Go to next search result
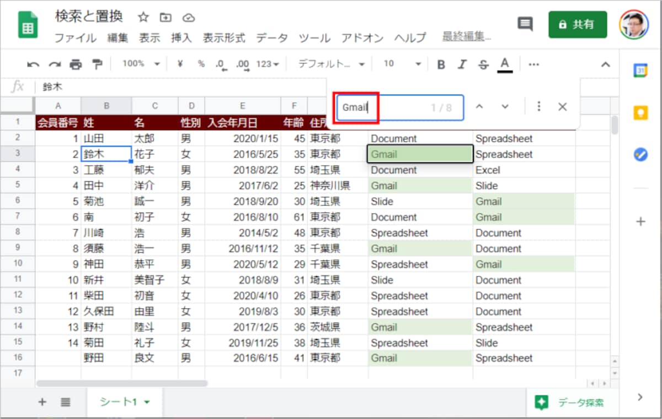The height and width of the screenshot is (419, 662). 505,107
